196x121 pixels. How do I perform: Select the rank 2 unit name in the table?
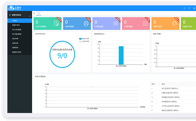pyautogui.click(x=170, y=93)
